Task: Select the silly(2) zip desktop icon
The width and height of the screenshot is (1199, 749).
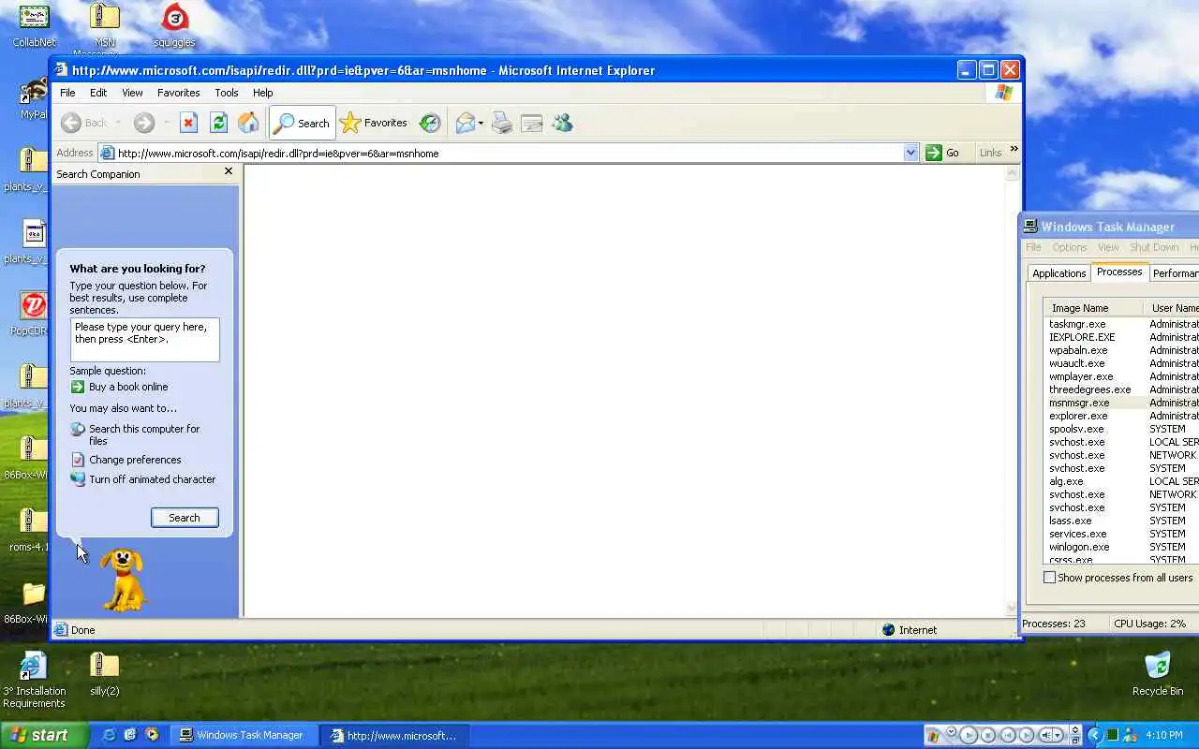Action: point(104,674)
